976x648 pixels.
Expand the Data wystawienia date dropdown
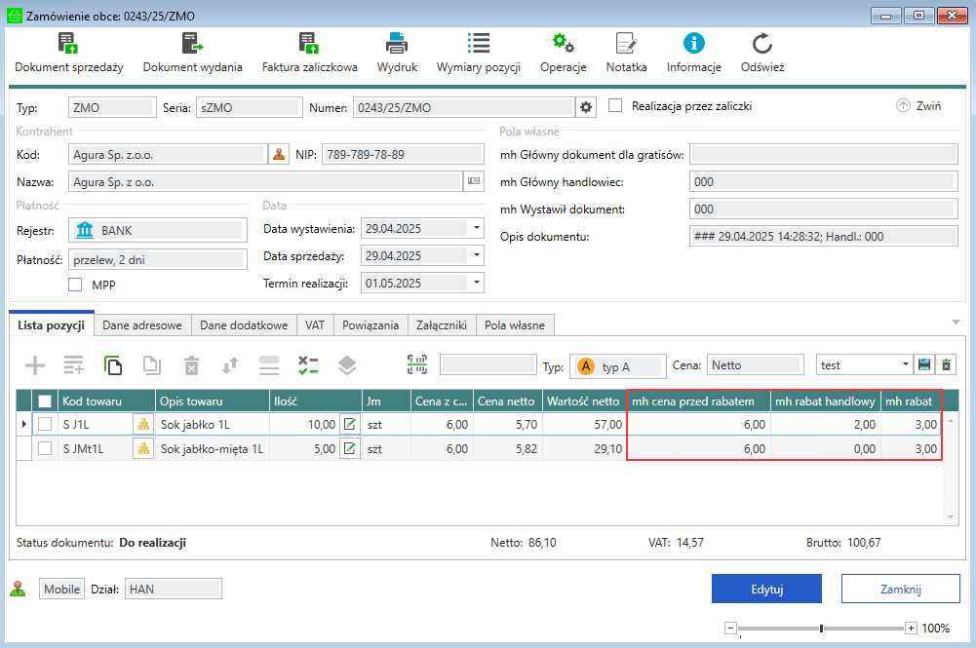[x=476, y=229]
